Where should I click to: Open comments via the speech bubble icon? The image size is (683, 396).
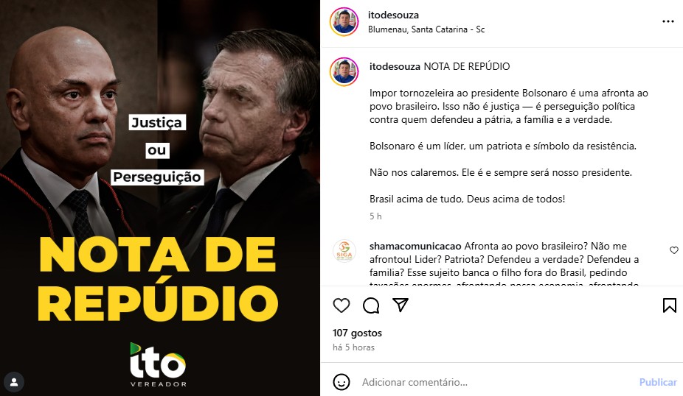point(371,305)
